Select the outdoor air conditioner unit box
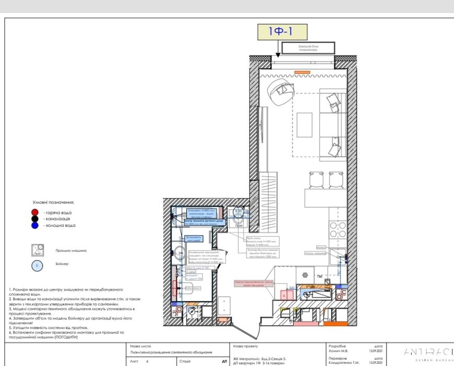454x366 pixels. tap(309, 48)
